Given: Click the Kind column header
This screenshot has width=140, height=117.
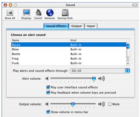Looking at the screenshot, I should (98, 40).
